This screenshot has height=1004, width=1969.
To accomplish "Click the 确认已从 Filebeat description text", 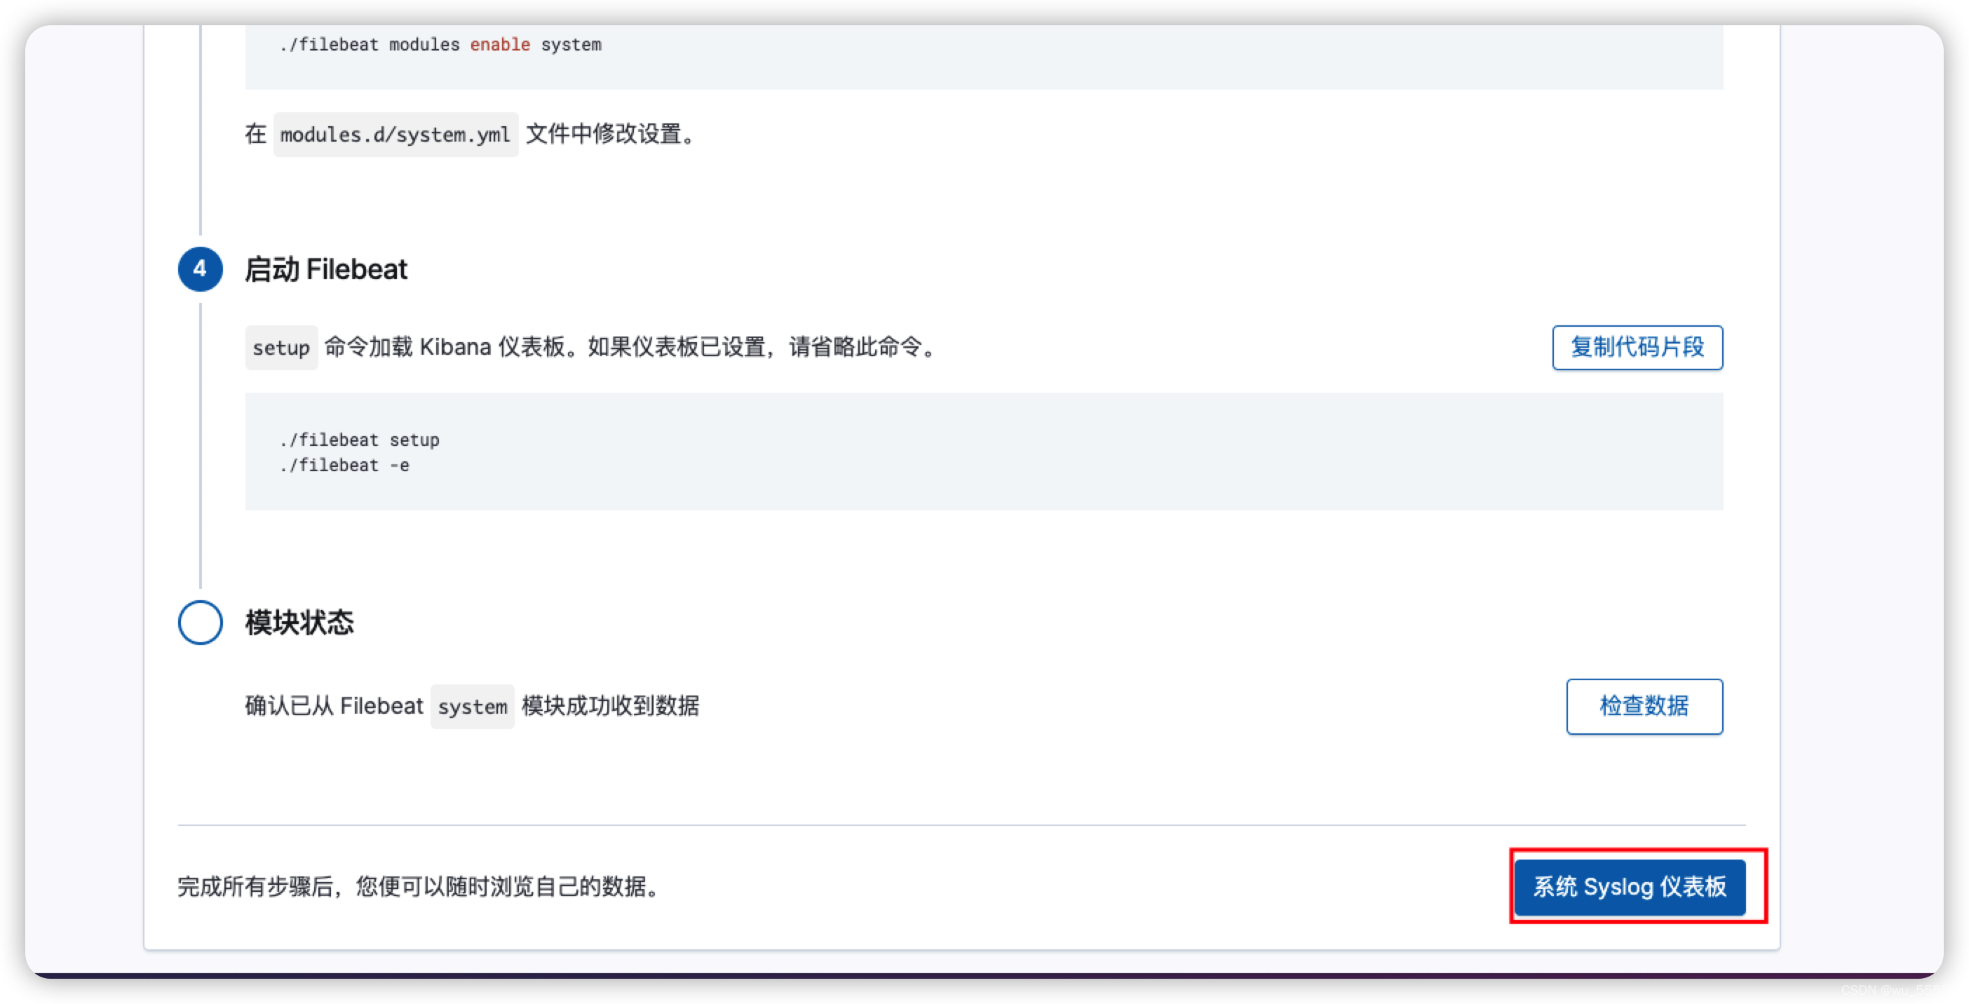I will 334,706.
